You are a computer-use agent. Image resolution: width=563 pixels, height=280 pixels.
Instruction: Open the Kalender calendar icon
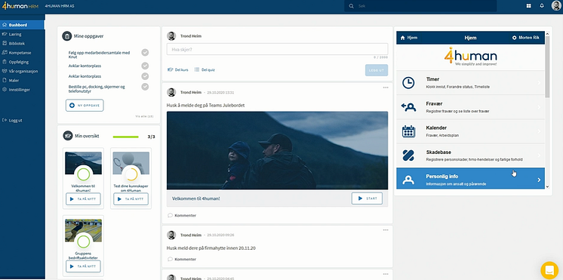pos(408,131)
